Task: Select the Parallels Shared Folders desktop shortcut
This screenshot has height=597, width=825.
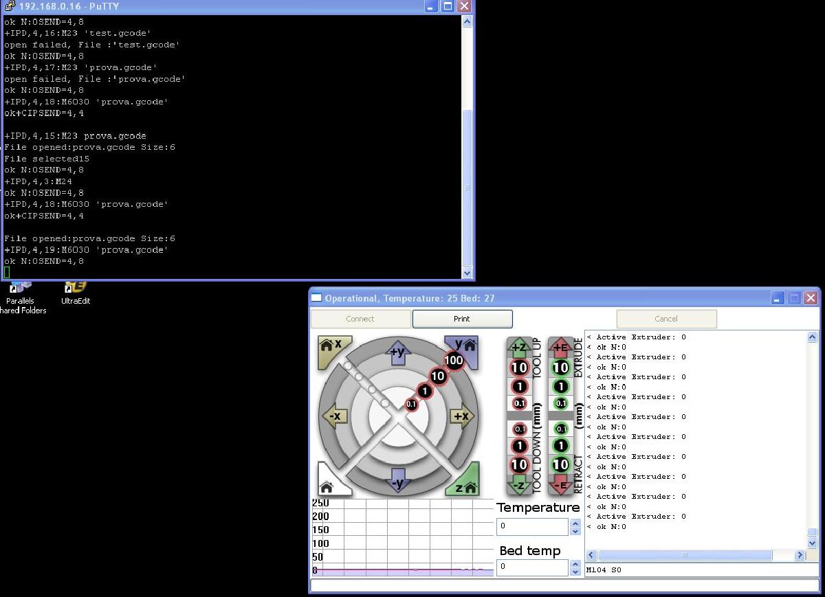Action: tap(22, 297)
